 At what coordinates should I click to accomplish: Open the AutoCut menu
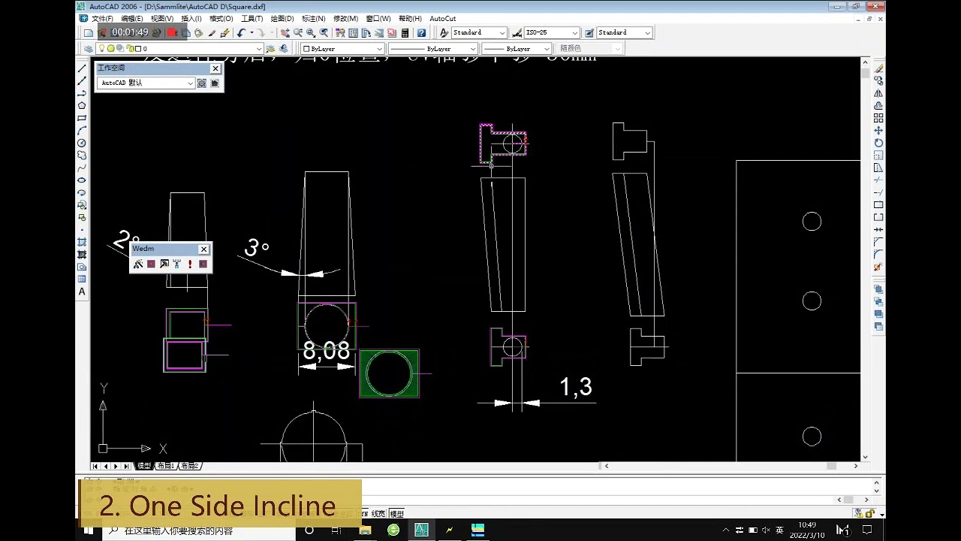(443, 19)
